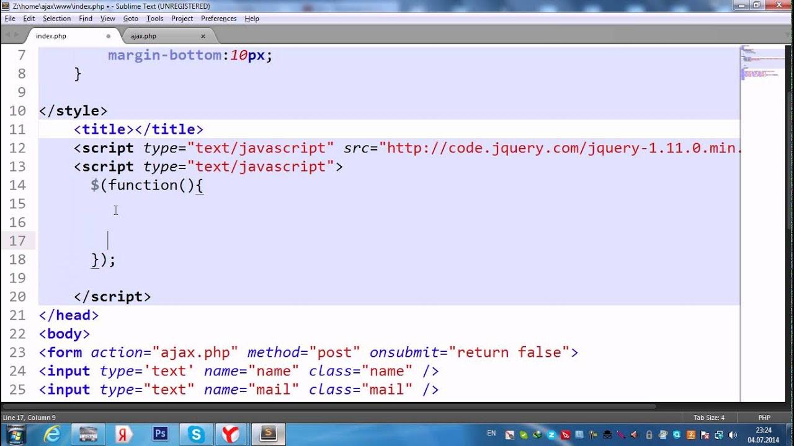The image size is (794, 446).
Task: Open the Tools menu
Action: pos(155,19)
